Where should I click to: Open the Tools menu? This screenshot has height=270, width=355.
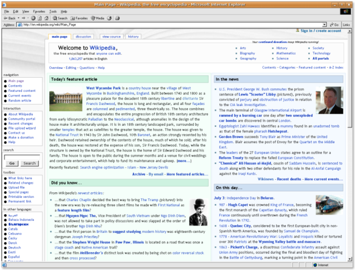pos(53,11)
